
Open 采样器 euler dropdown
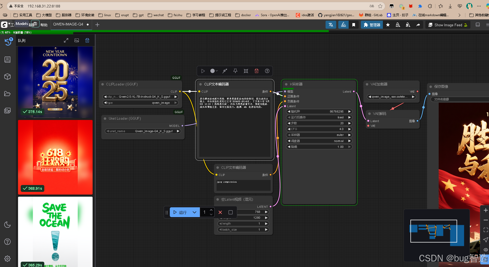[x=319, y=135]
